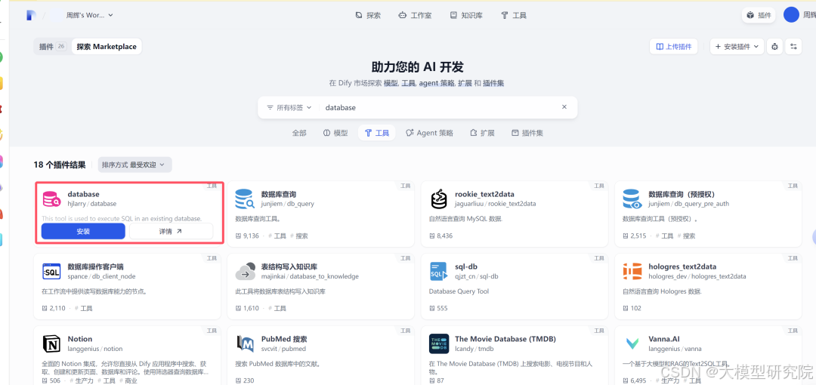Image resolution: width=816 pixels, height=385 pixels.
Task: Click the 安装 button on database plugin
Action: point(83,231)
